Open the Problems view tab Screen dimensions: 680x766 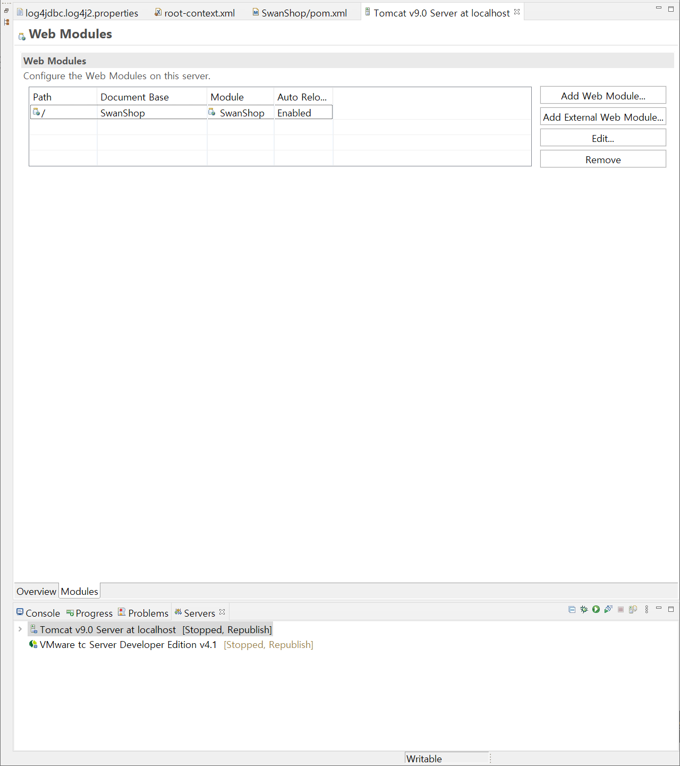coord(143,613)
